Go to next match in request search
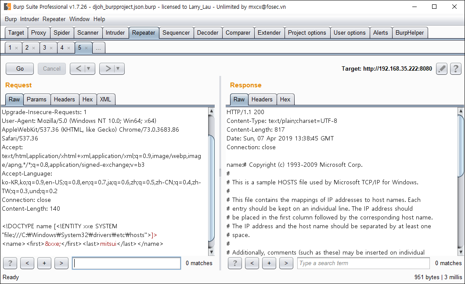The image size is (465, 284). [61, 263]
